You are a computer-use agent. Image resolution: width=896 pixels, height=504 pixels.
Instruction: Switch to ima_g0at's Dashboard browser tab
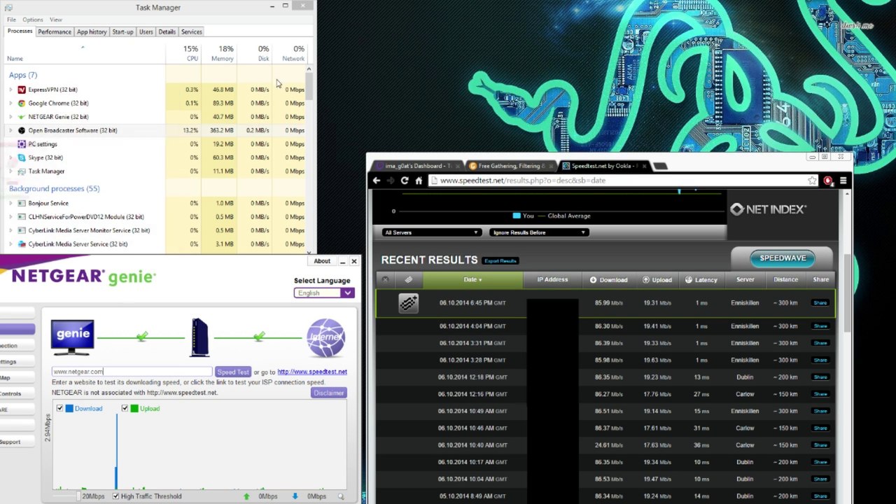417,166
